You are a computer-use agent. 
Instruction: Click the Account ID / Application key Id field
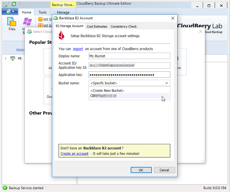129,65
